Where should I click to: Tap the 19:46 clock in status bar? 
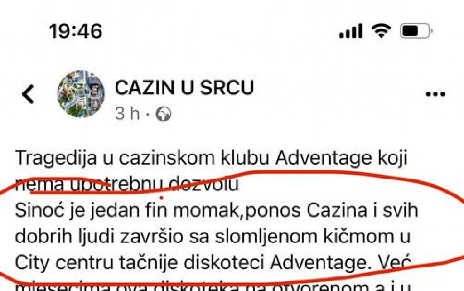click(76, 31)
